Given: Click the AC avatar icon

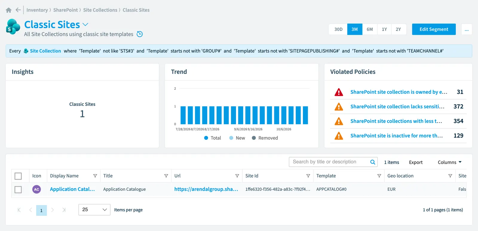Looking at the screenshot, I should click(36, 189).
